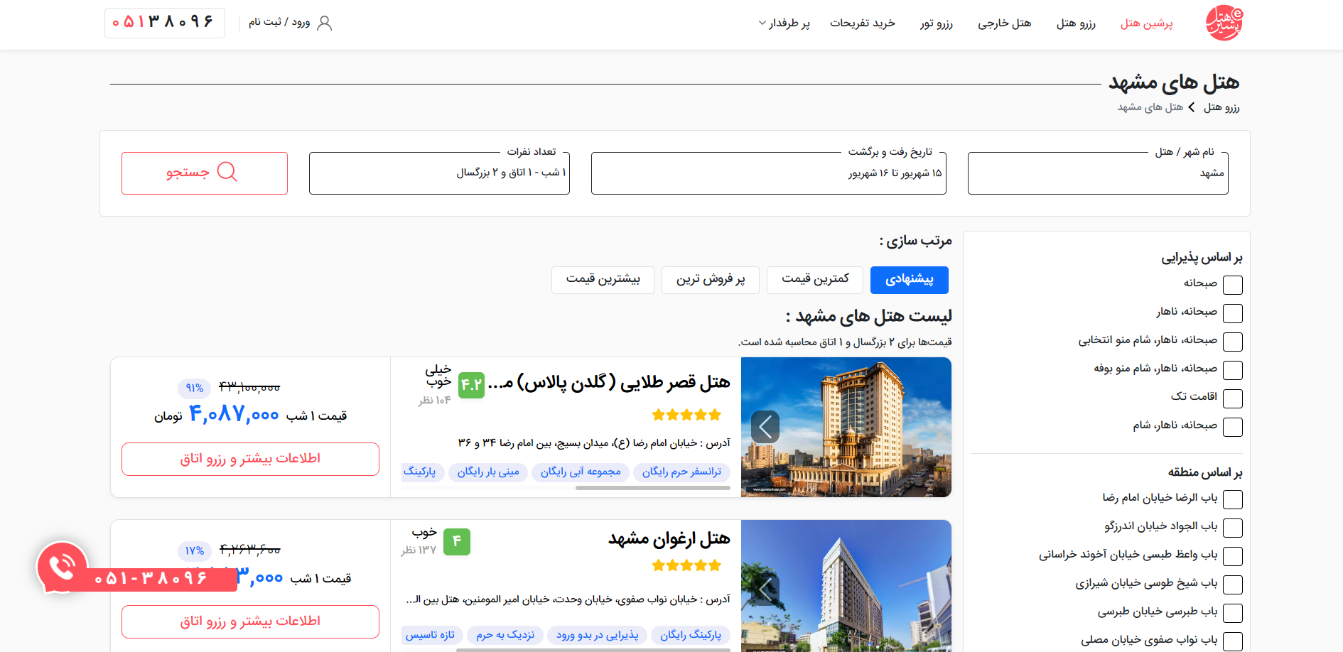This screenshot has height=652, width=1343.
Task: Open the هتل ارغوان مشهد title link
Action: click(669, 539)
